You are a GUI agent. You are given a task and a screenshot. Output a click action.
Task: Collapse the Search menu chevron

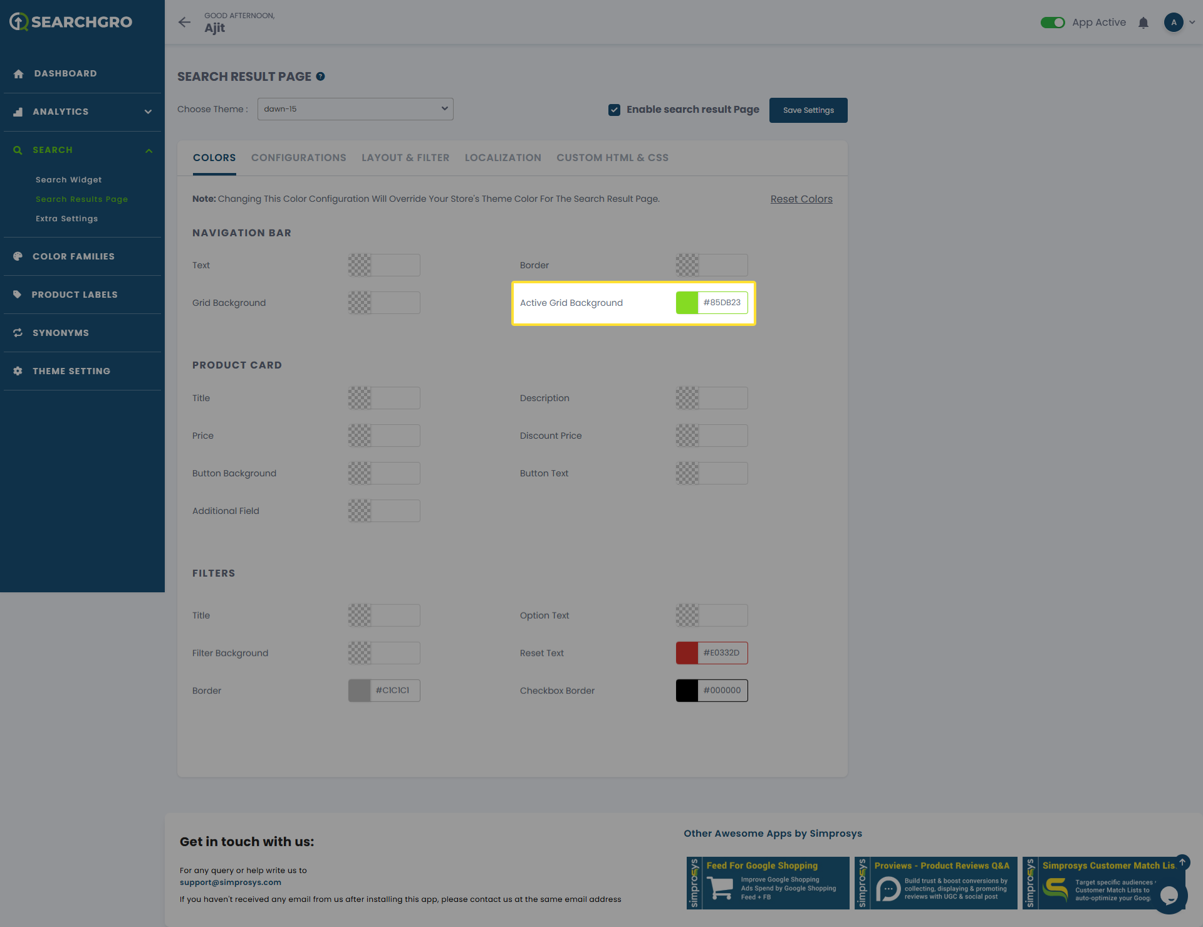point(148,150)
